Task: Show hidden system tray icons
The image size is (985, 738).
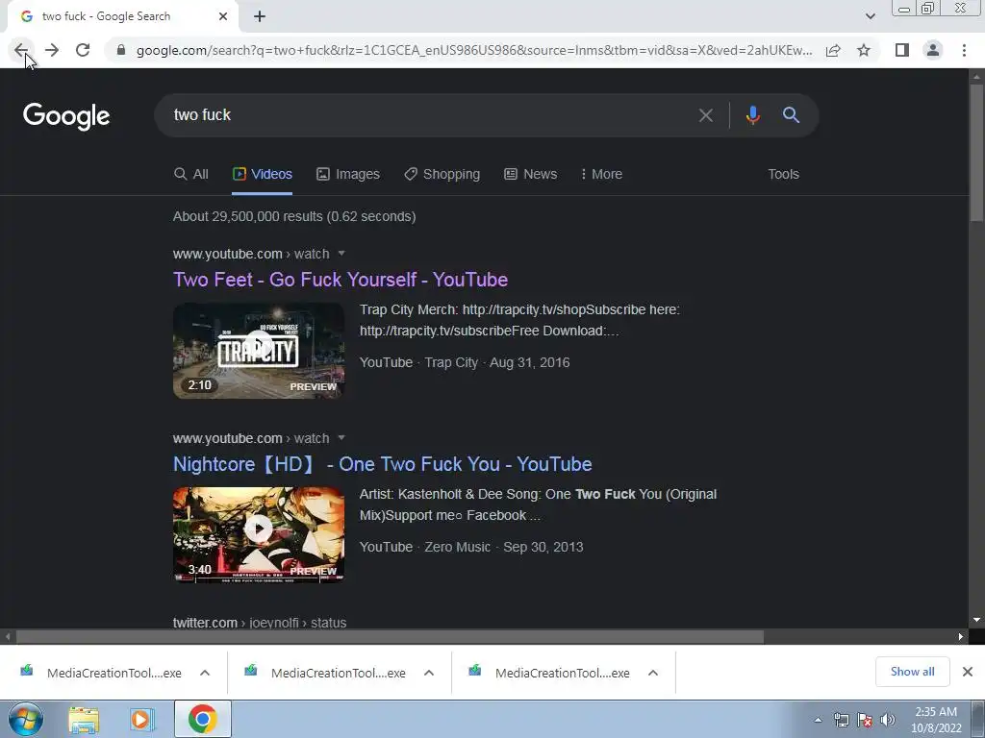Action: pos(818,720)
